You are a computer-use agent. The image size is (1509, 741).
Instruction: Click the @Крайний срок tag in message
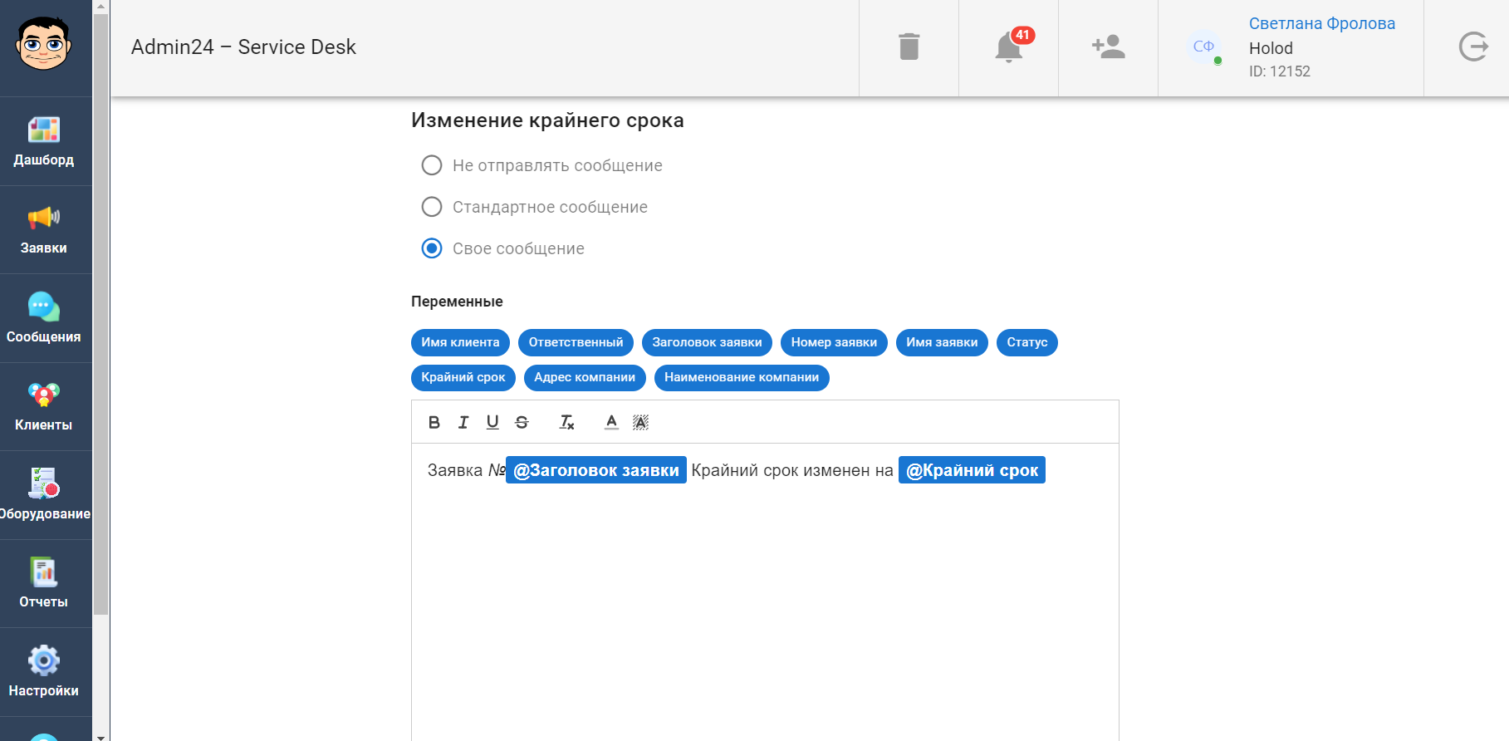972,470
